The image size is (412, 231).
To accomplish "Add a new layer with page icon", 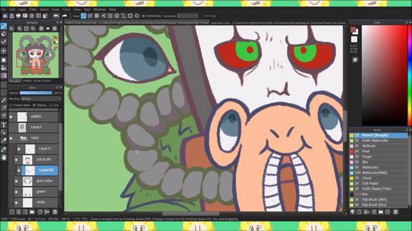I will tap(12, 212).
